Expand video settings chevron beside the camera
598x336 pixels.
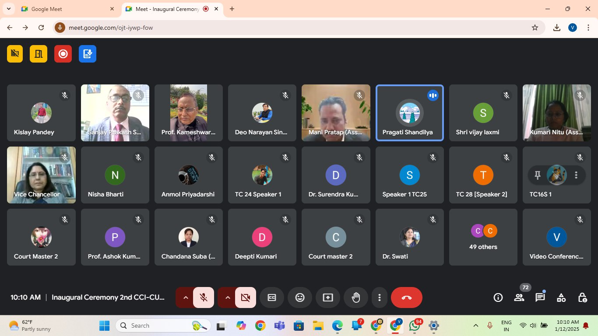point(228,297)
